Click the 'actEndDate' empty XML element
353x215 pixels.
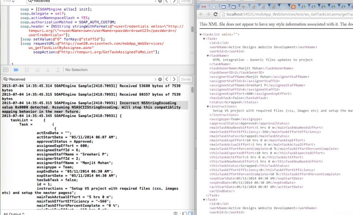point(222,191)
